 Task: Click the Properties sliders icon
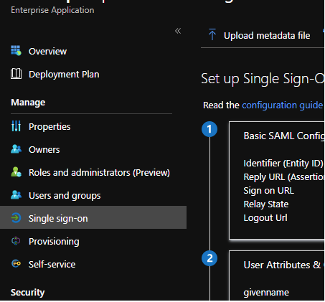tap(16, 126)
